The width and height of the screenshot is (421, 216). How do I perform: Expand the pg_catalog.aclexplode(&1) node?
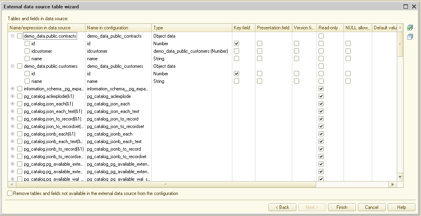[x=12, y=96]
